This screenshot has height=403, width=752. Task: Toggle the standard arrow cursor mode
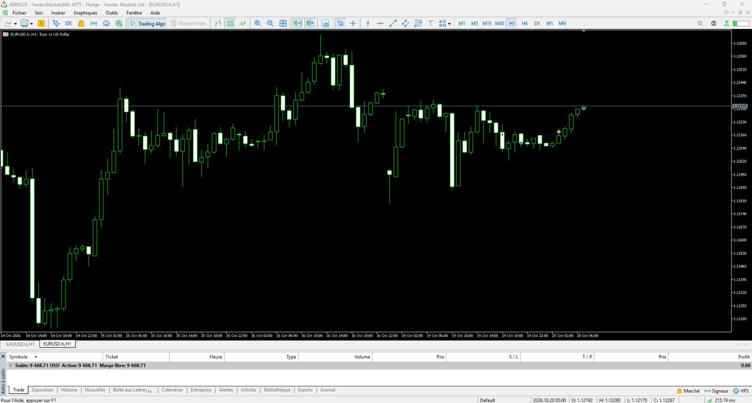(x=340, y=23)
